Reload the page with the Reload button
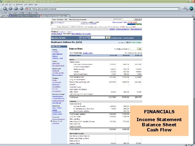The image size is (195, 146). [x=16, y=8]
